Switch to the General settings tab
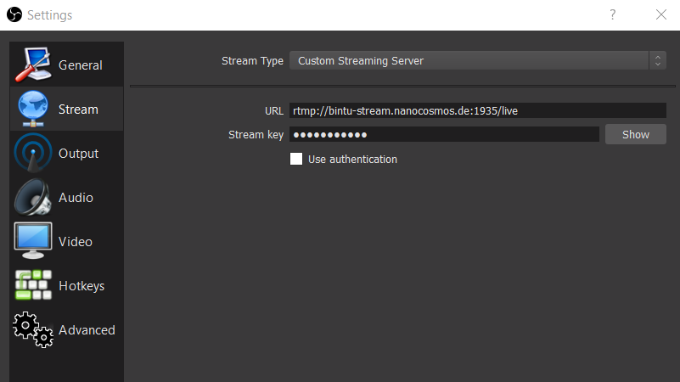680x382 pixels. click(80, 65)
